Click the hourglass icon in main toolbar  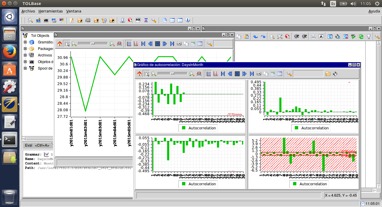(x=146, y=20)
